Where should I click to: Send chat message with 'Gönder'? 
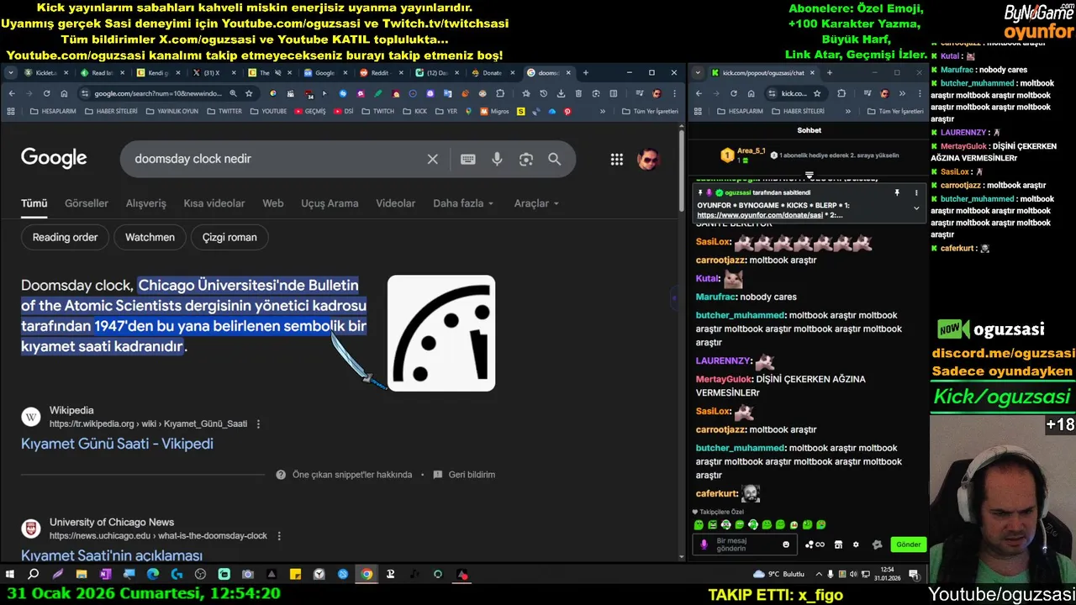908,544
